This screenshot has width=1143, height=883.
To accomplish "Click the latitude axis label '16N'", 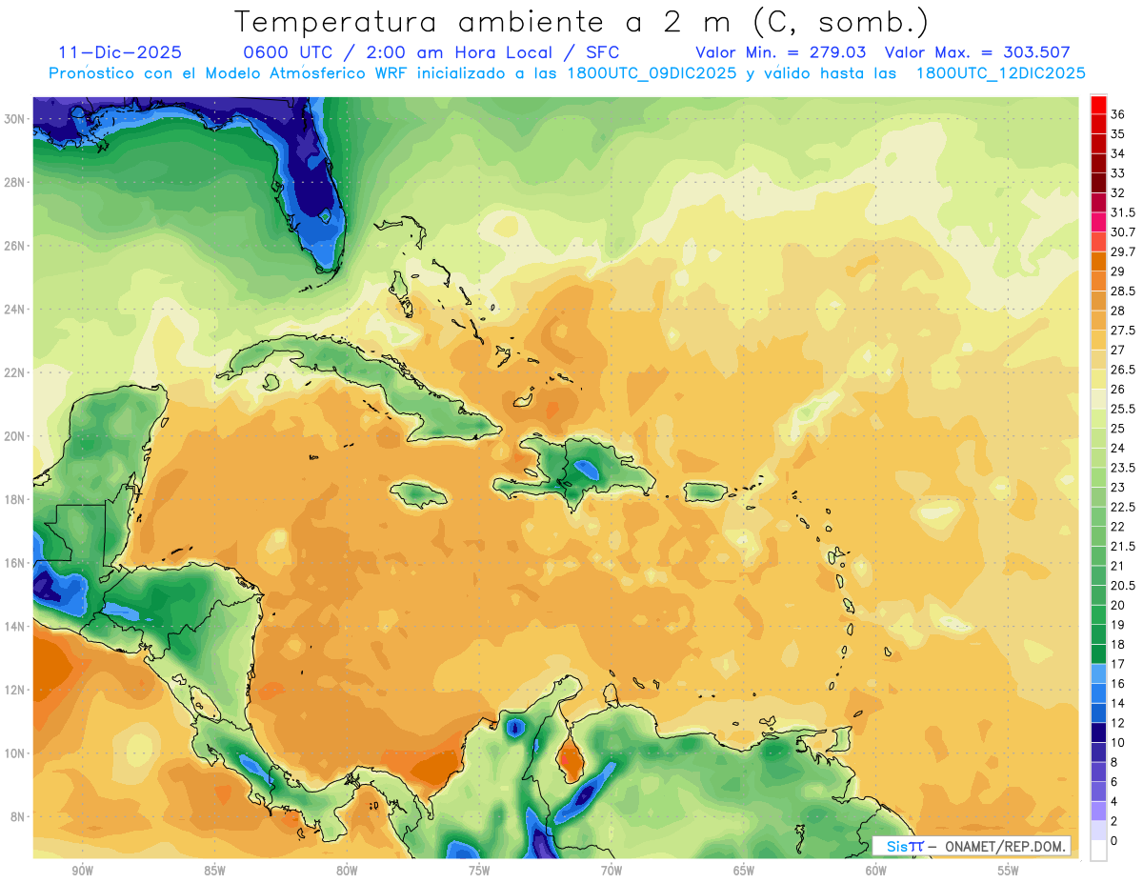I will (x=15, y=563).
